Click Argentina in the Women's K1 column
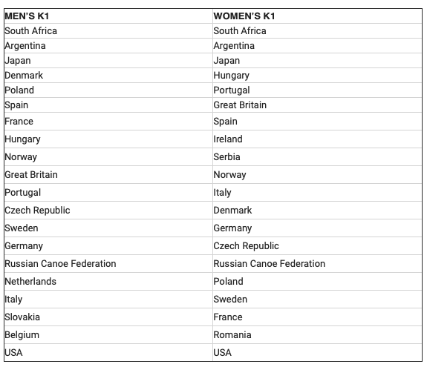This screenshot has width=427, height=367. [234, 46]
